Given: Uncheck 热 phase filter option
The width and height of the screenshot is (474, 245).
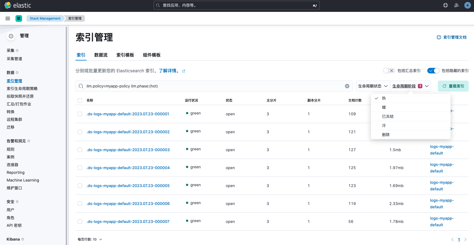Looking at the screenshot, I should 411,98.
